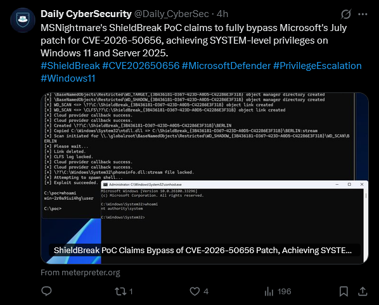The height and width of the screenshot is (305, 379).
Task: Open the 4h timestamp link
Action: click(x=222, y=14)
